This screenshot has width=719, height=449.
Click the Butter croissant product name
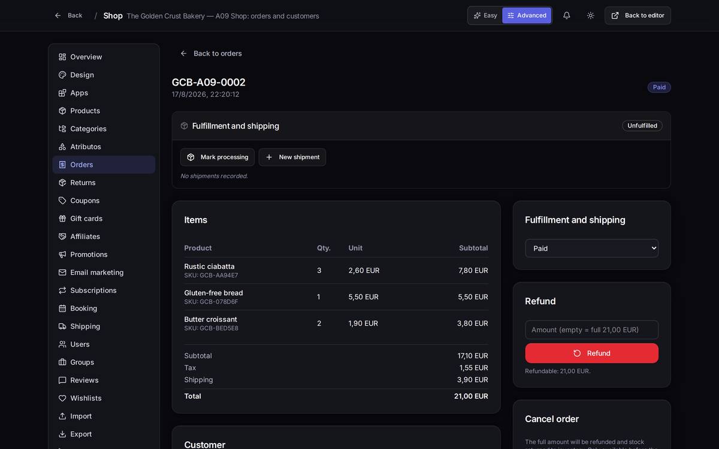click(211, 319)
